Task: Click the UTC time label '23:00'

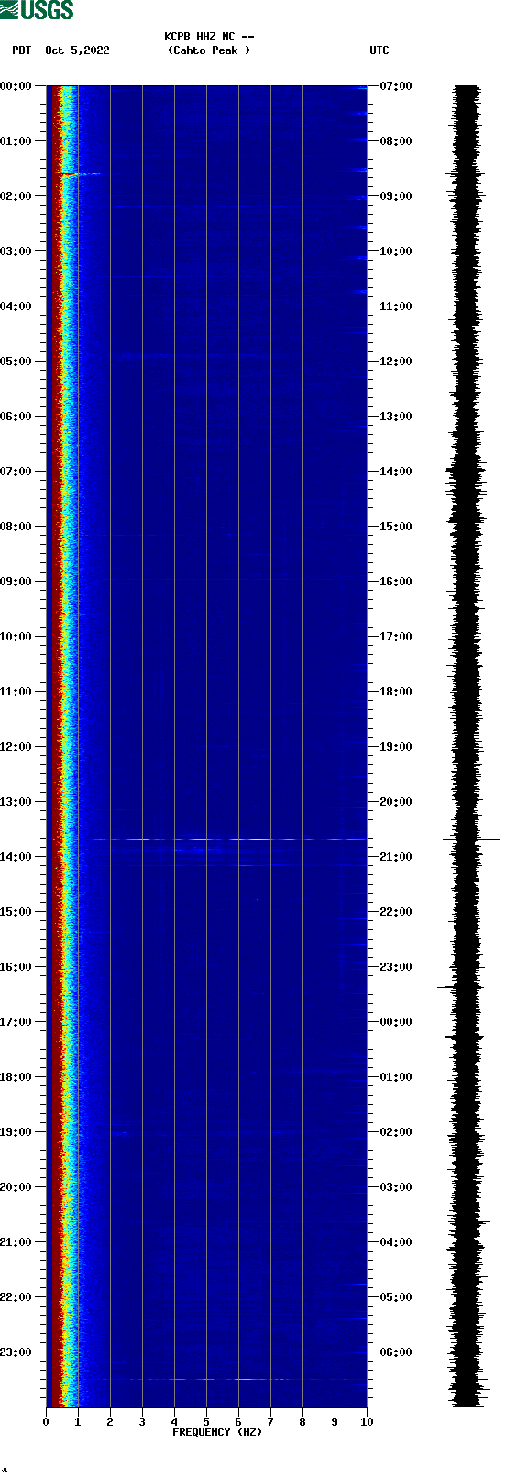Action: click(x=396, y=967)
